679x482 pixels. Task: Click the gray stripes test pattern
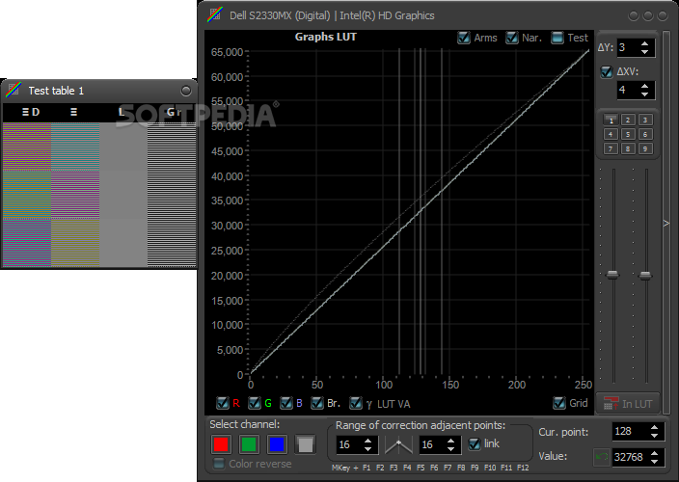tap(123, 195)
